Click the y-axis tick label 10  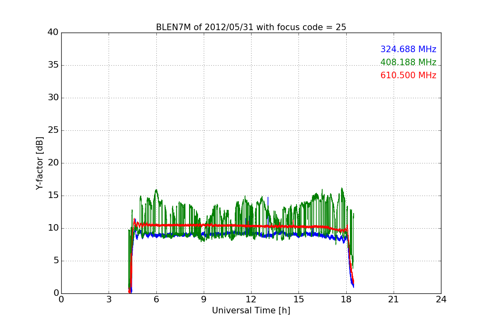(53, 228)
